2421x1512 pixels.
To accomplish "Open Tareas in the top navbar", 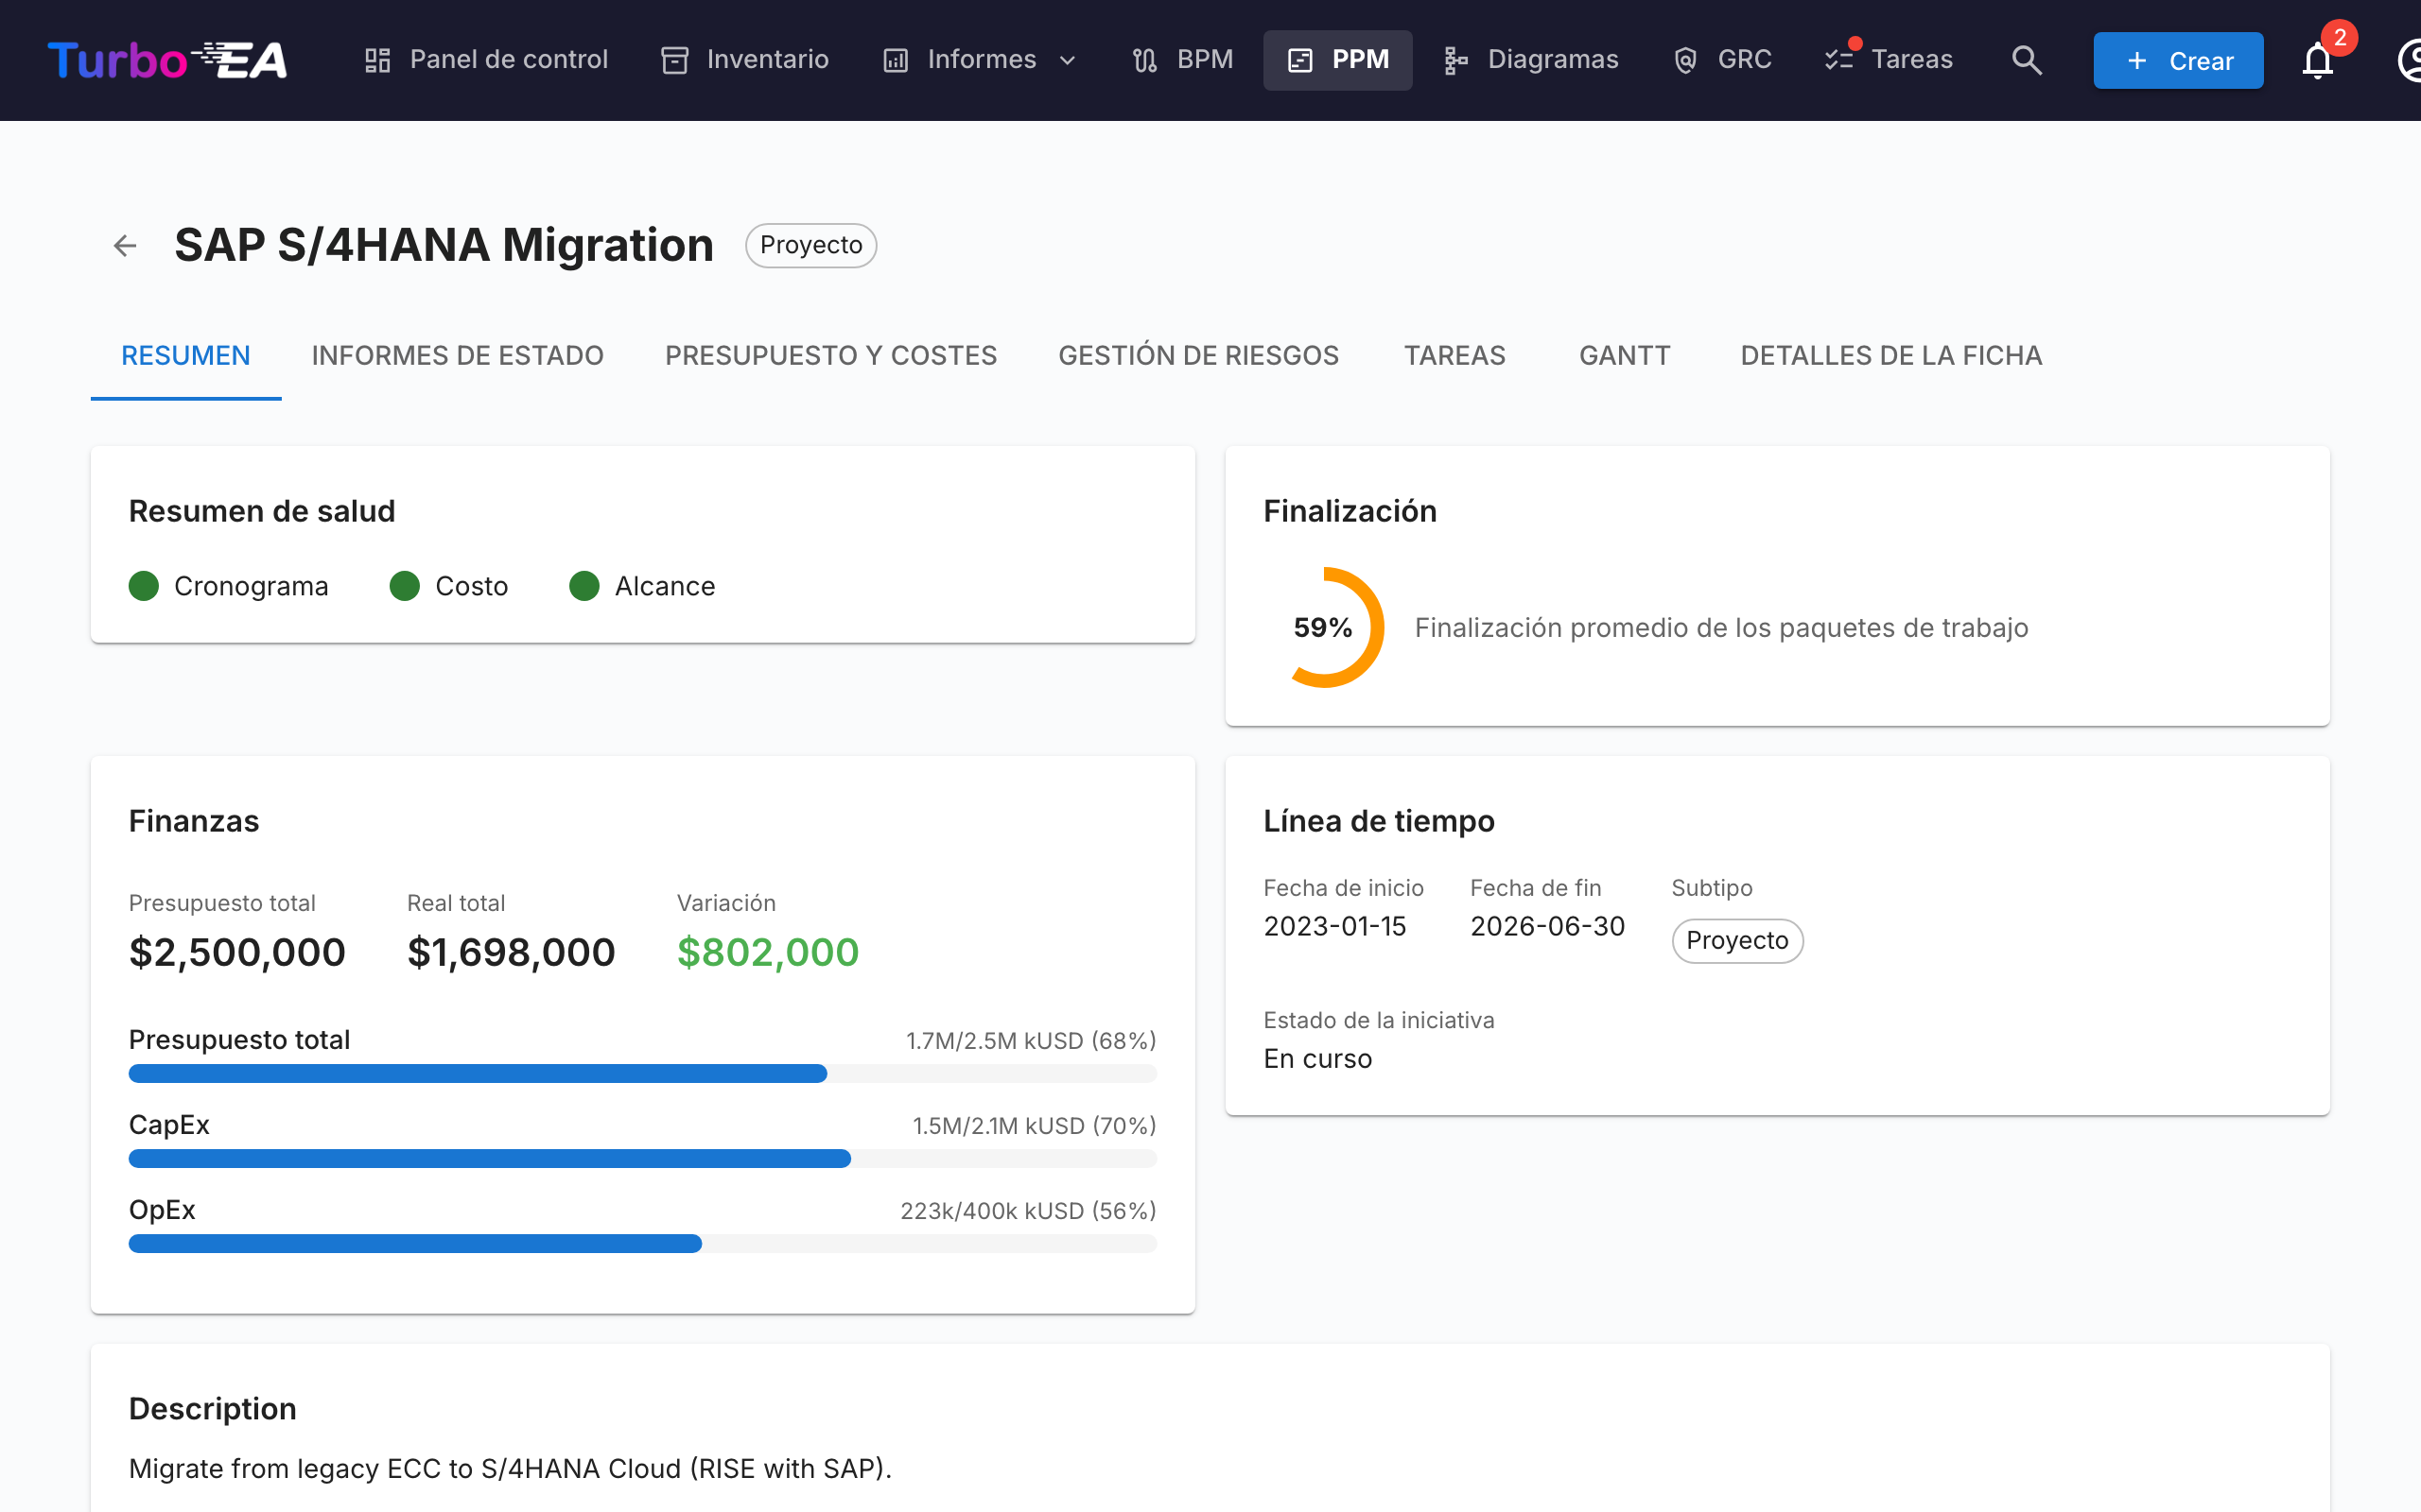I will (1889, 60).
